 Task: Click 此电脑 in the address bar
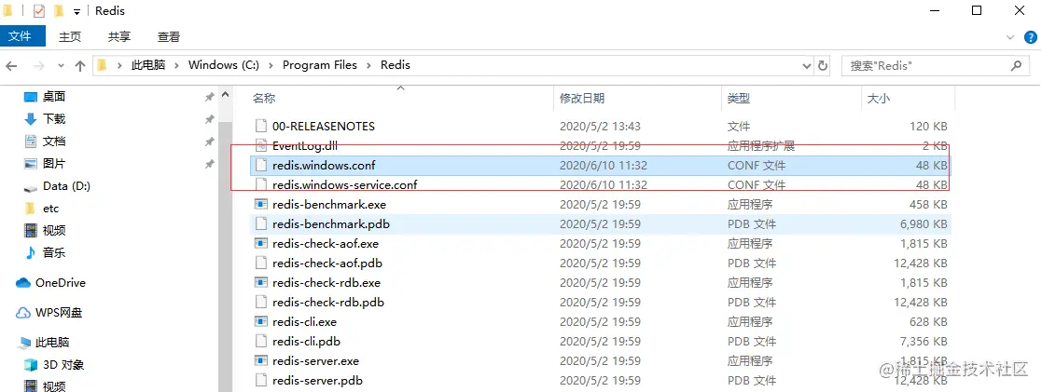point(147,65)
